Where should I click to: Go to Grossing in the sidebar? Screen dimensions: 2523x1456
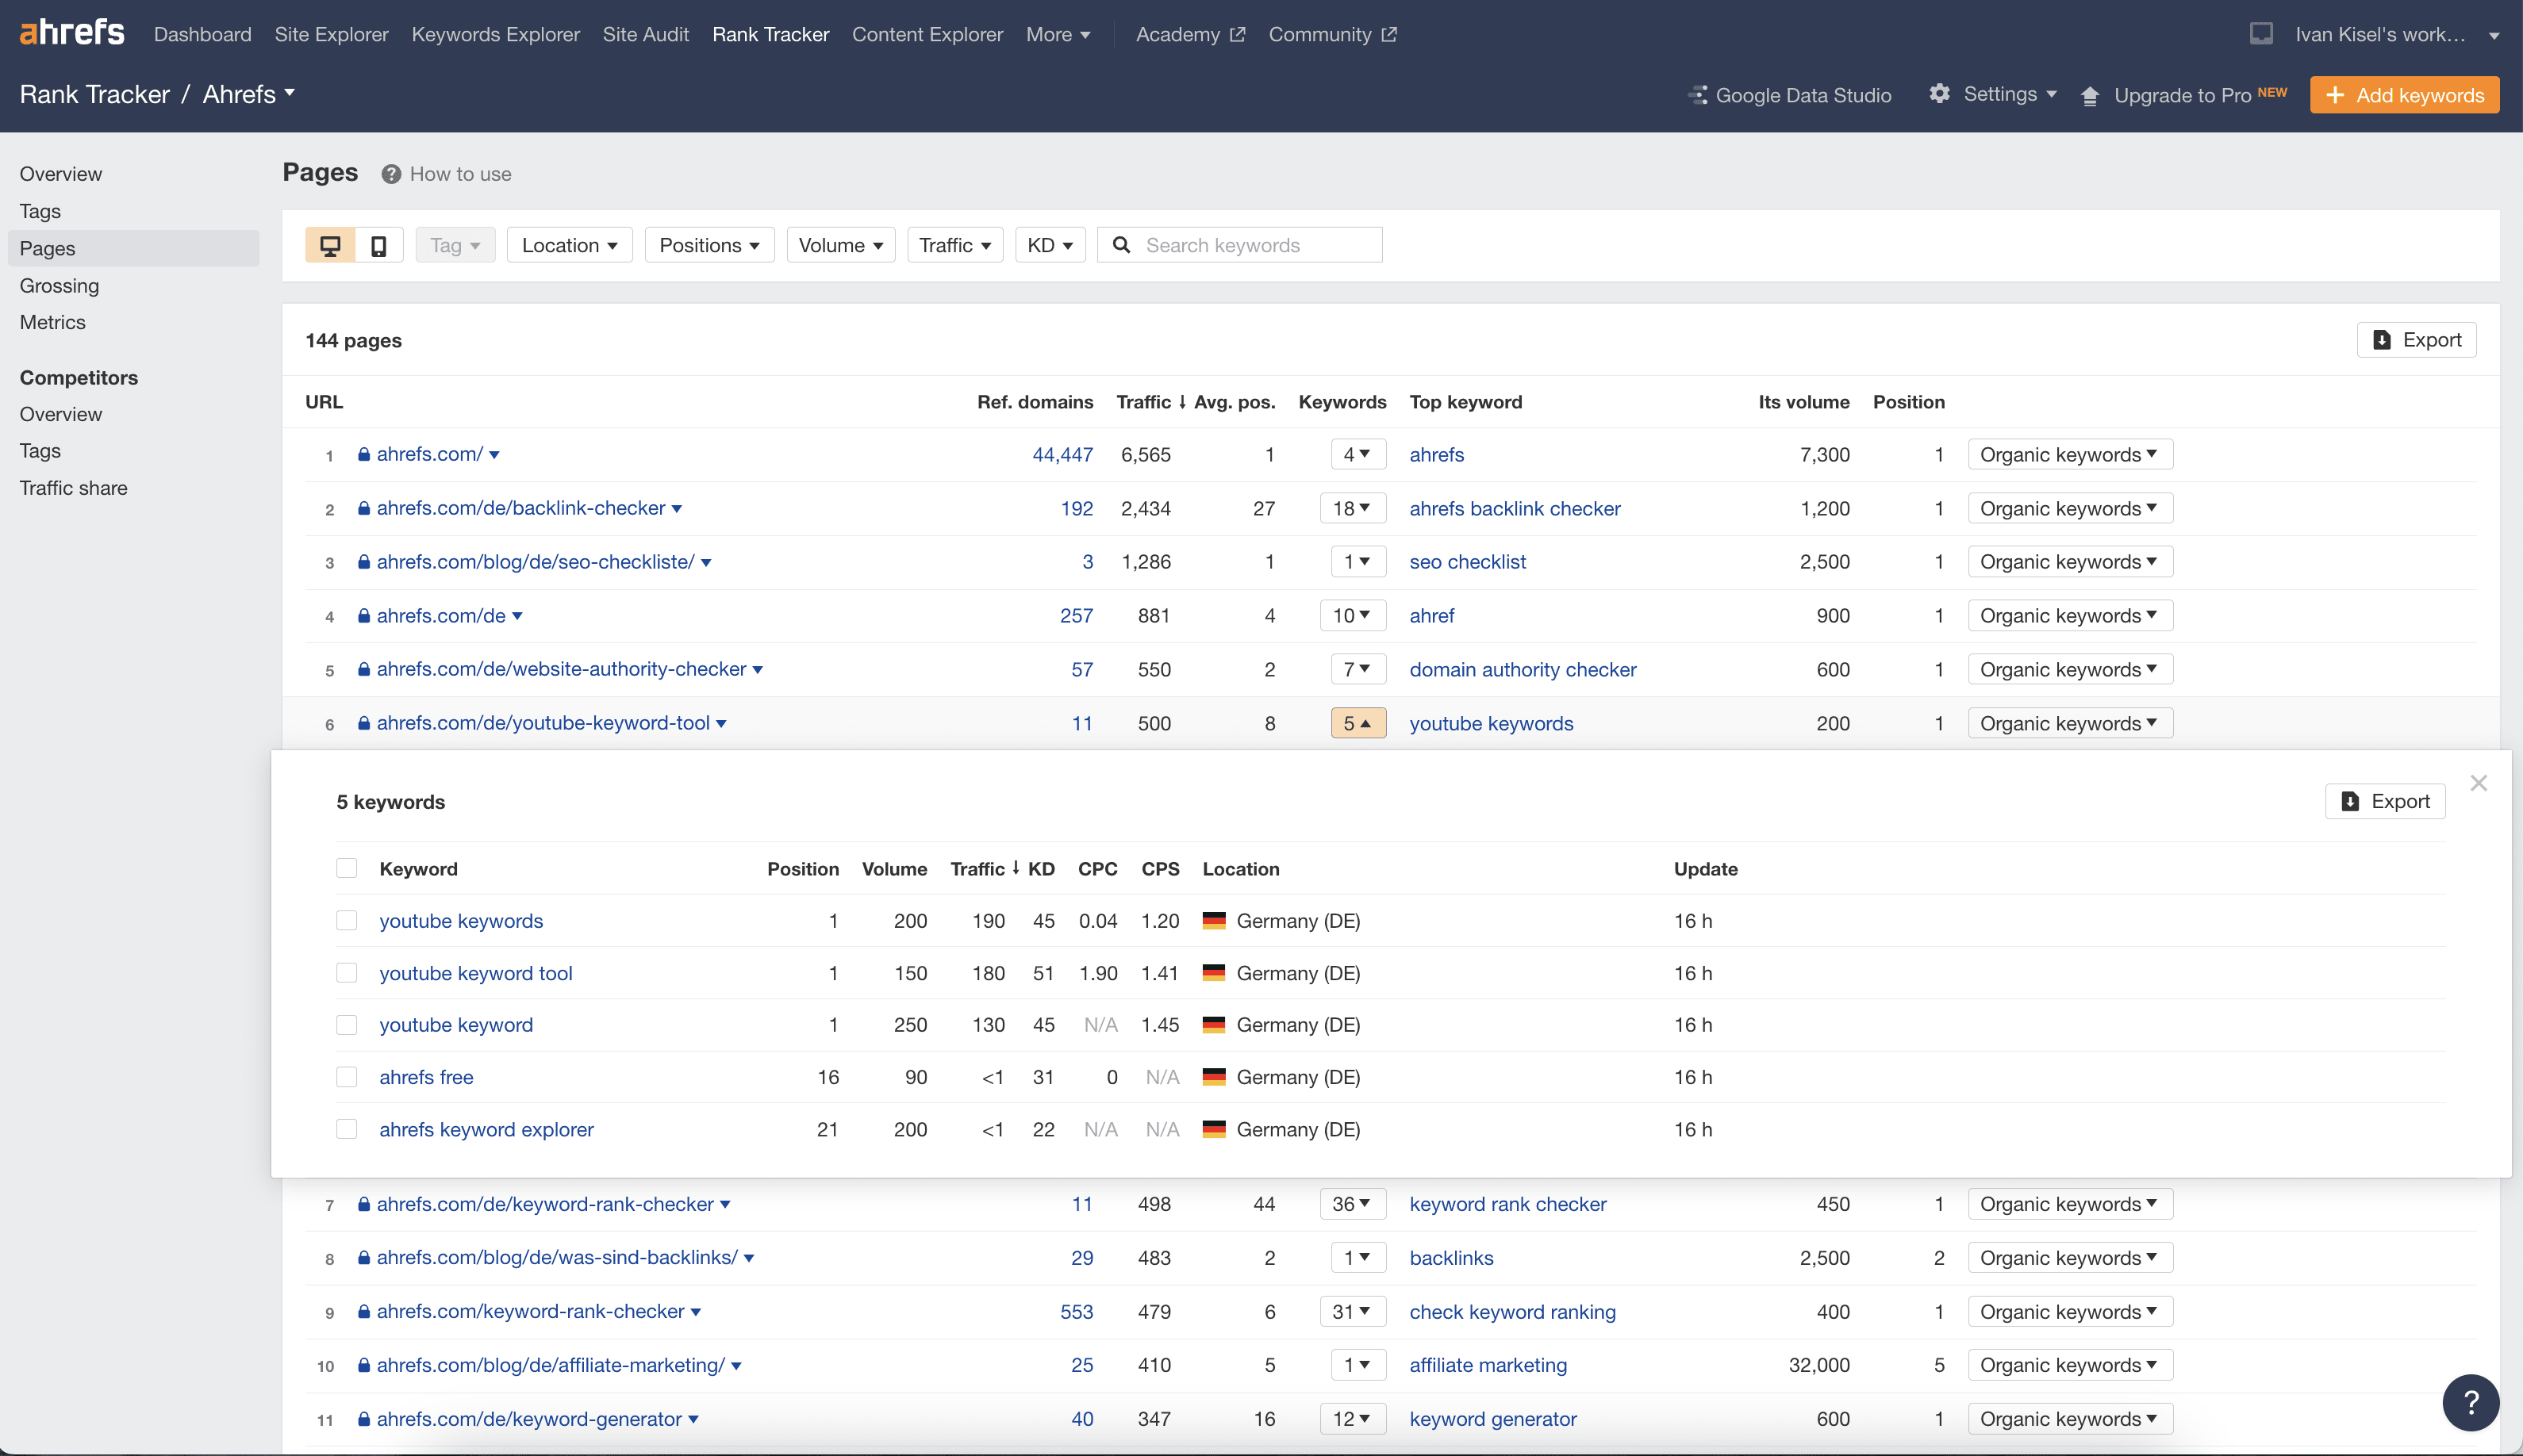(x=59, y=286)
